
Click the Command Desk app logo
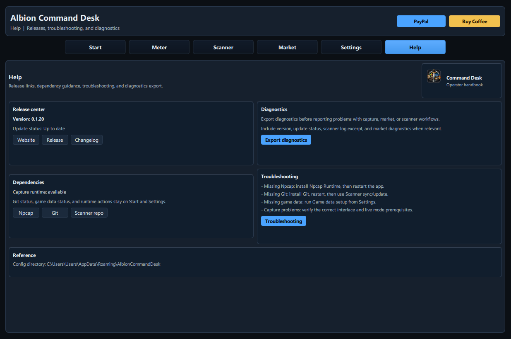click(434, 76)
